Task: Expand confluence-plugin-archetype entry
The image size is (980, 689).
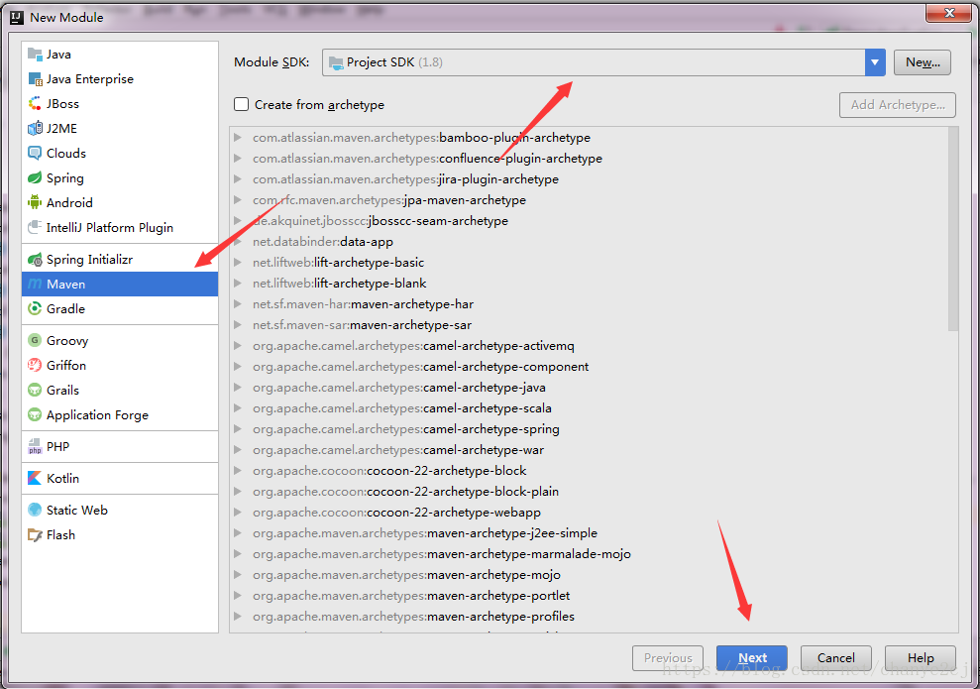Action: coord(238,159)
